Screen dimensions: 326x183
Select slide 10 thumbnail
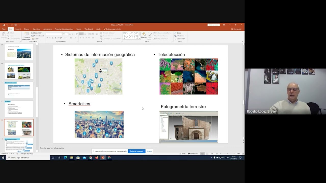click(19, 71)
